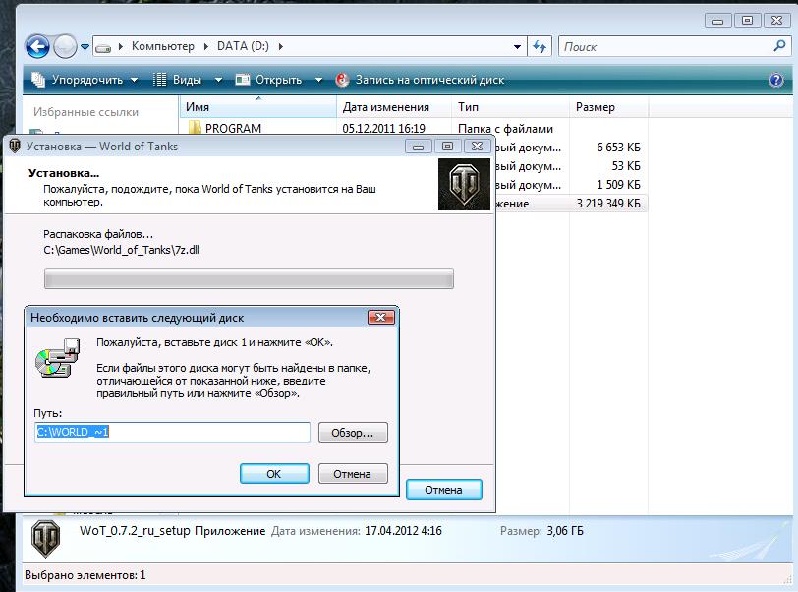Click the Упорядочить toolbar icon
The image size is (798, 592).
tap(38, 80)
